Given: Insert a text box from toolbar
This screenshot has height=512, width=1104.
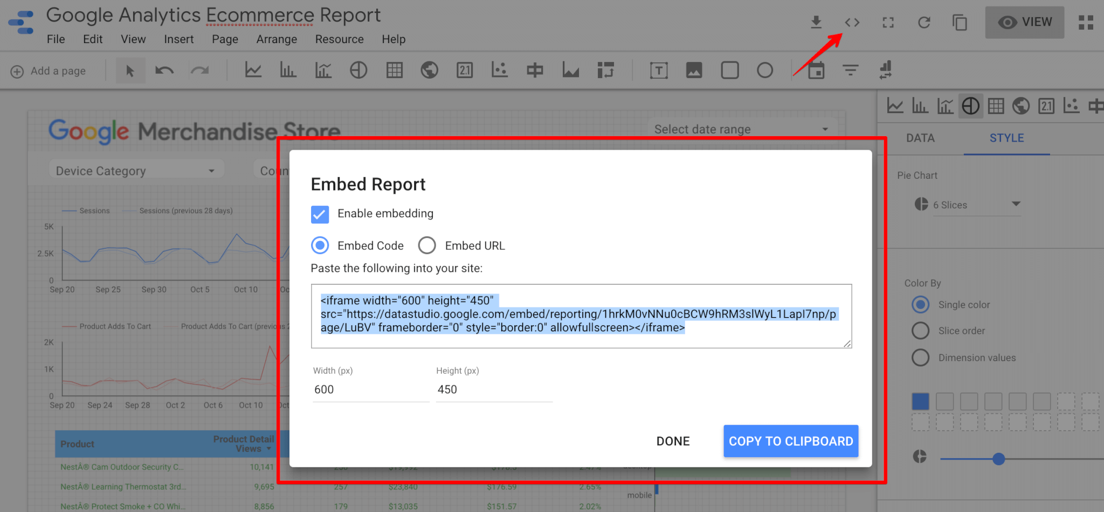Looking at the screenshot, I should 659,71.
